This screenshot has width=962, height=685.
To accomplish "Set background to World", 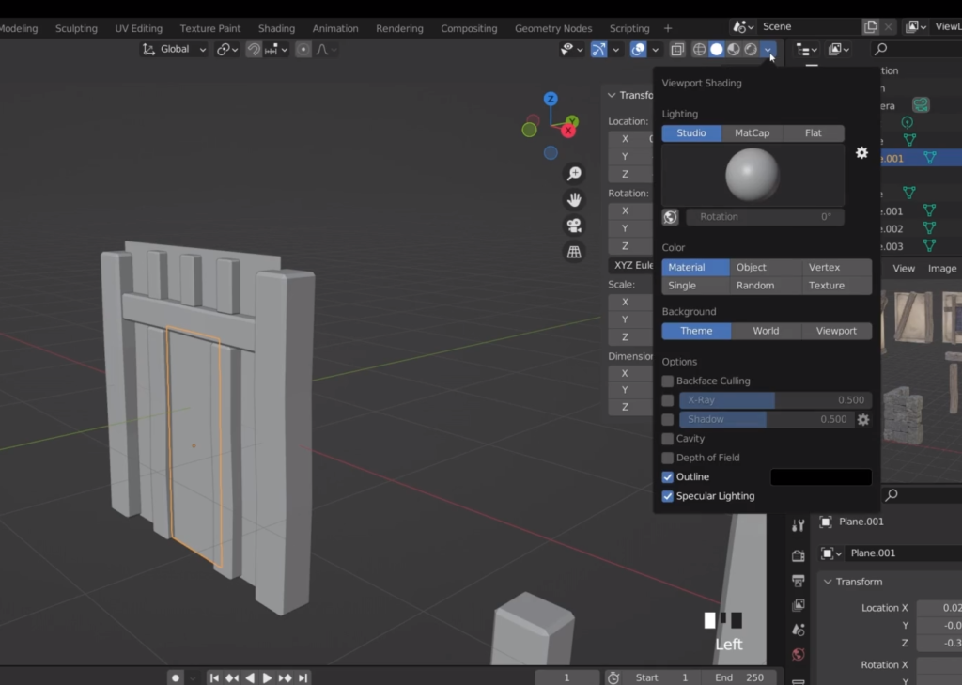I will coord(767,331).
